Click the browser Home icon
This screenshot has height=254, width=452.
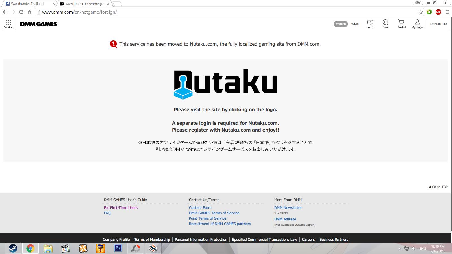(29, 12)
